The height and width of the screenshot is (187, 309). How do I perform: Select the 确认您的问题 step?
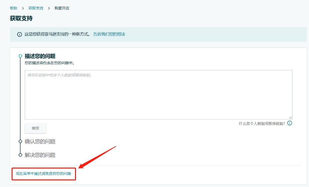pyautogui.click(x=40, y=142)
